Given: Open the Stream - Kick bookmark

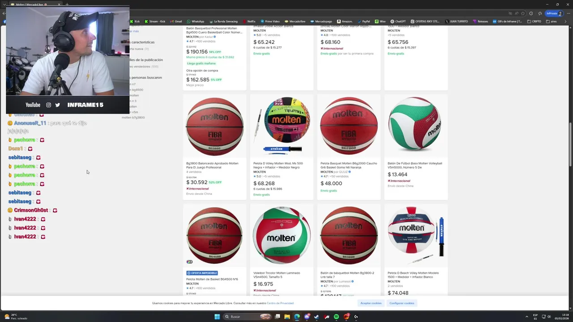Looking at the screenshot, I should 155,21.
